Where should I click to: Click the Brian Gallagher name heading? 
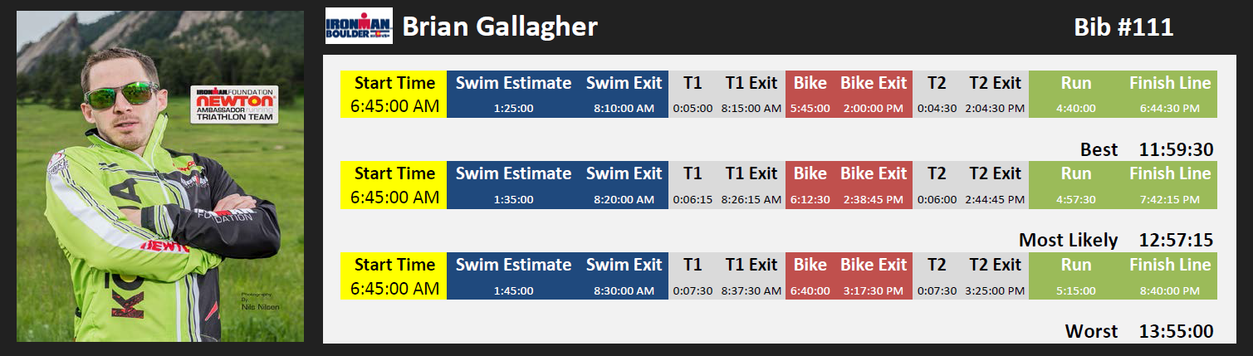[500, 27]
